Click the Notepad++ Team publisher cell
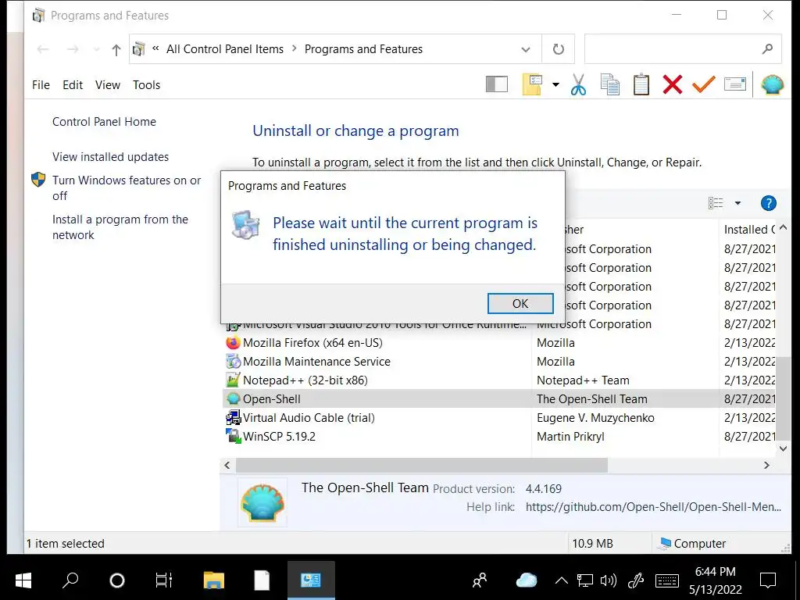 pos(583,380)
